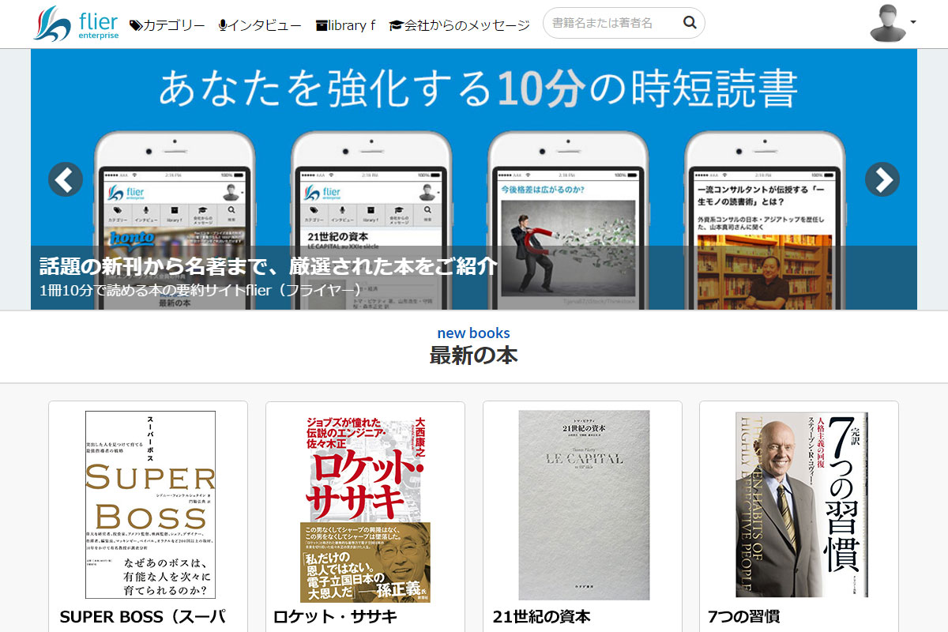Go to the インタビュー section

pyautogui.click(x=260, y=25)
